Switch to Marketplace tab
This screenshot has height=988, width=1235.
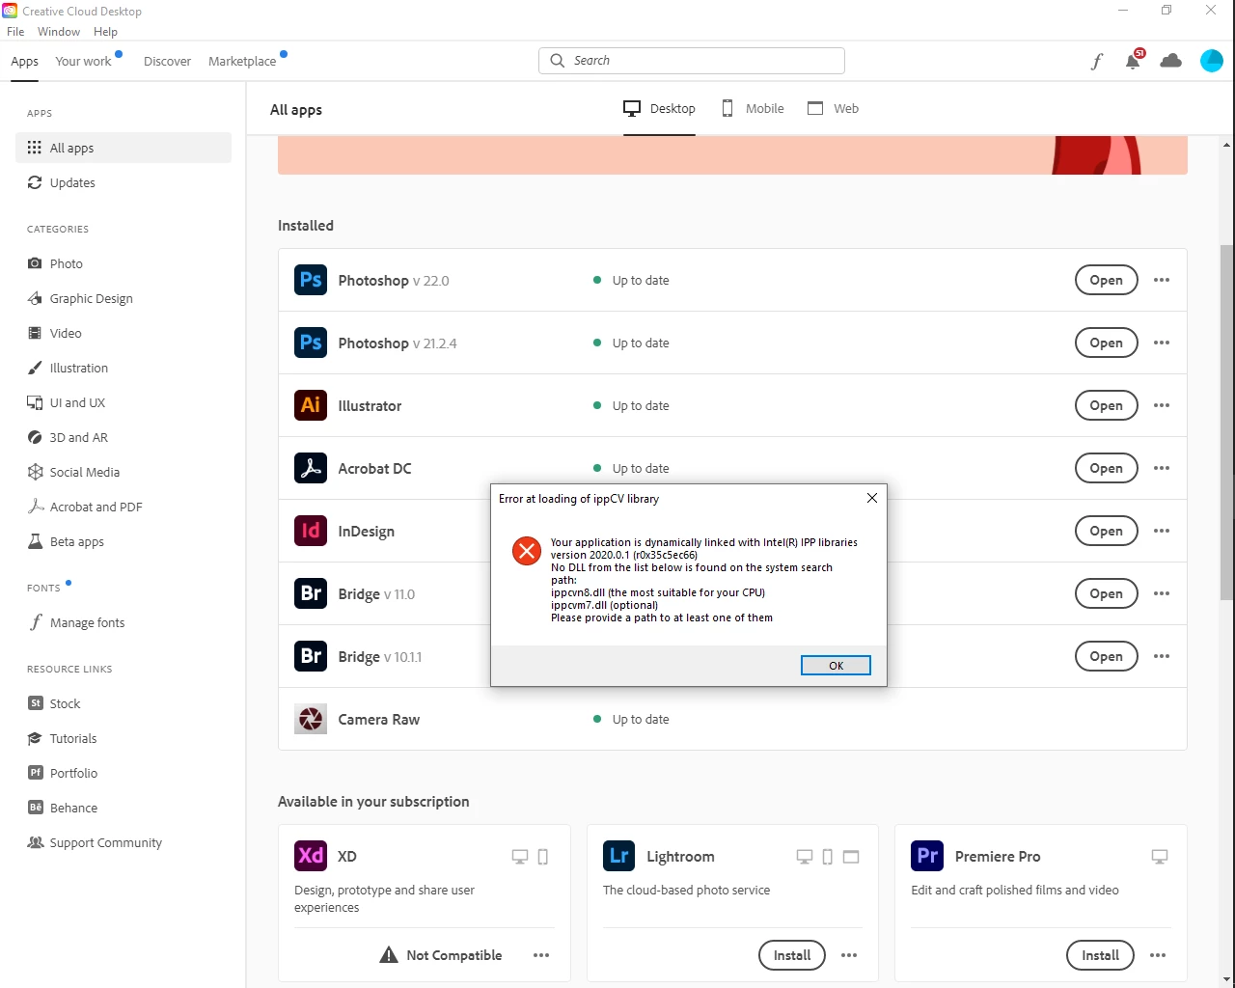(242, 61)
